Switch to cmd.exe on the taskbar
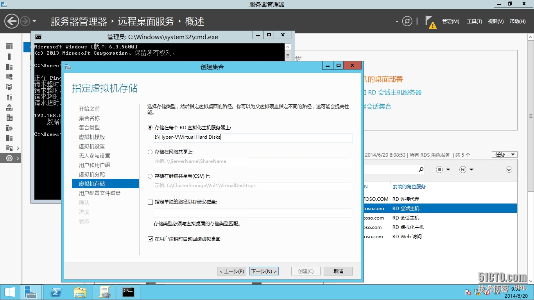Image resolution: width=534 pixels, height=300 pixels. pos(129,292)
